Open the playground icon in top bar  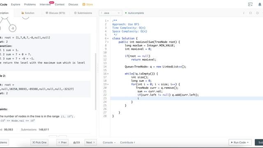point(250,5)
